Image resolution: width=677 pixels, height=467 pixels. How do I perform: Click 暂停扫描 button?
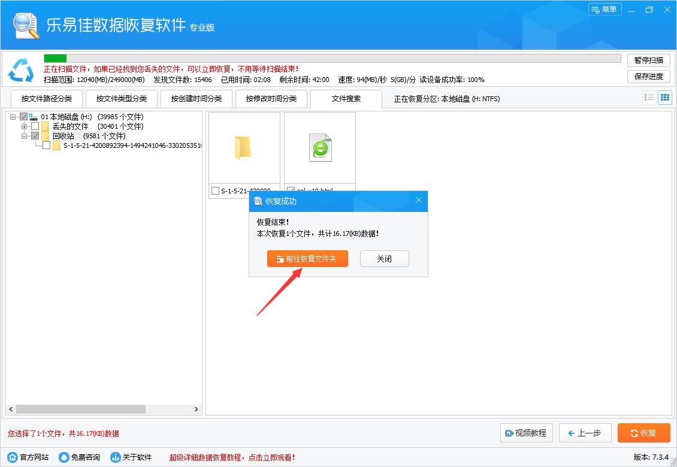click(648, 60)
